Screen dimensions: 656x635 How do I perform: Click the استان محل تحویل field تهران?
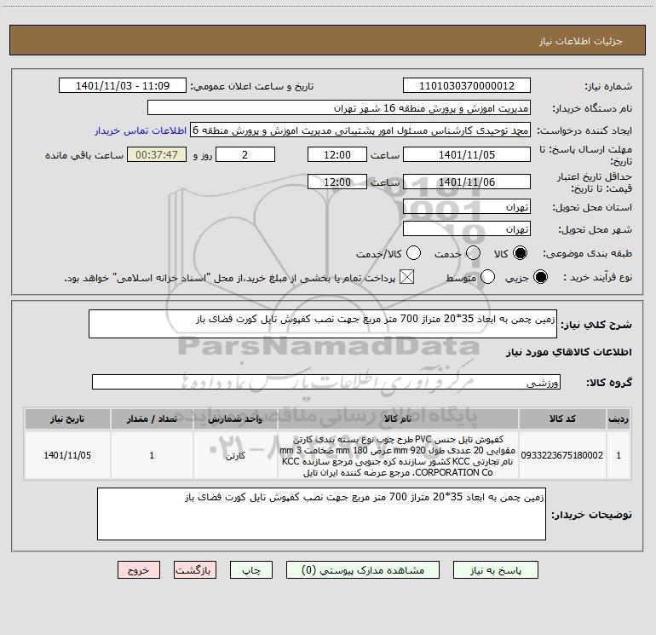[467, 207]
